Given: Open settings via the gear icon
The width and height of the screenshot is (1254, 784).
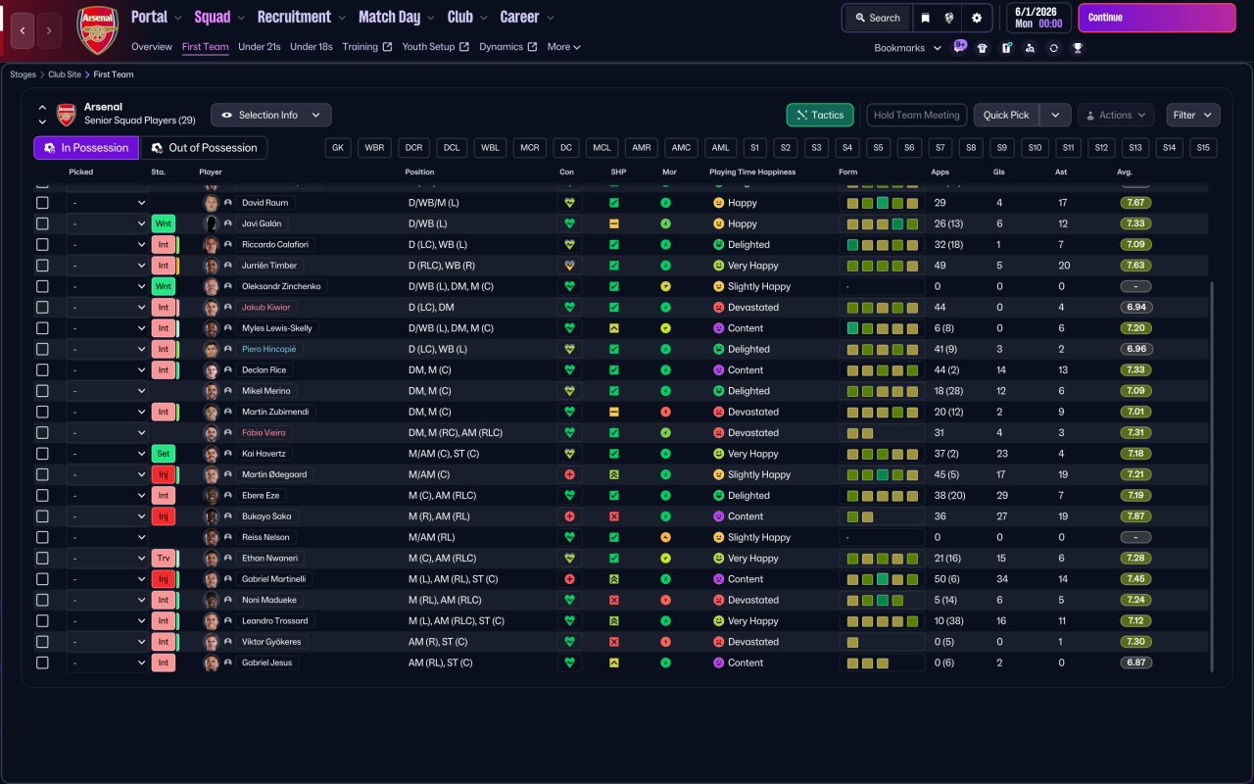Looking at the screenshot, I should (x=976, y=18).
